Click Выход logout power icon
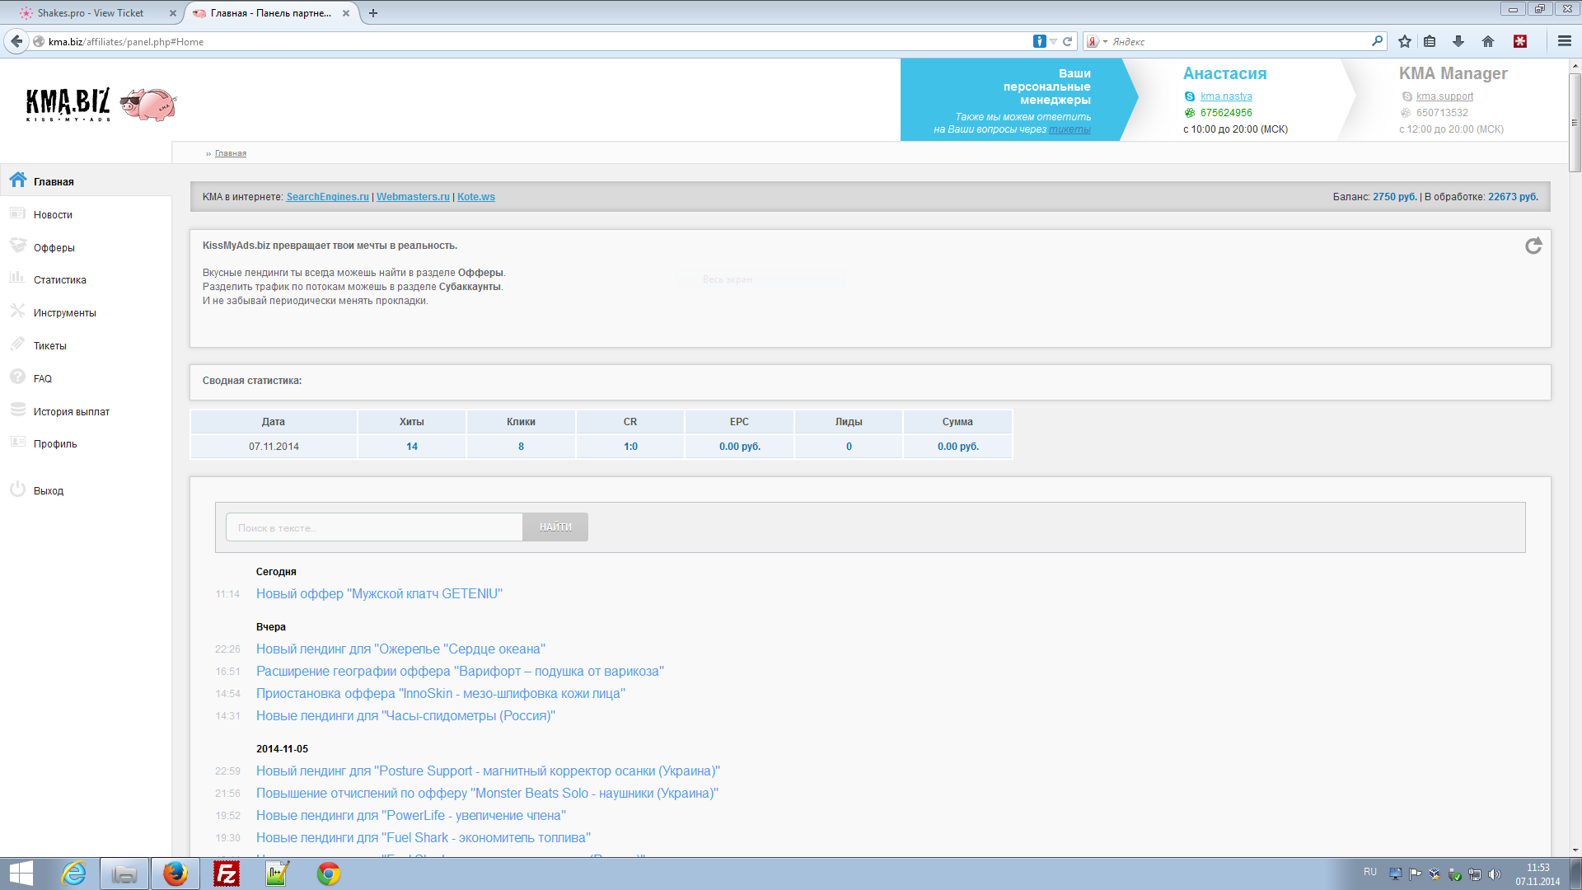1582x890 pixels. (x=18, y=489)
